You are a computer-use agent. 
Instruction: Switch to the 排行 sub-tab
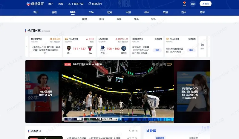102,19
